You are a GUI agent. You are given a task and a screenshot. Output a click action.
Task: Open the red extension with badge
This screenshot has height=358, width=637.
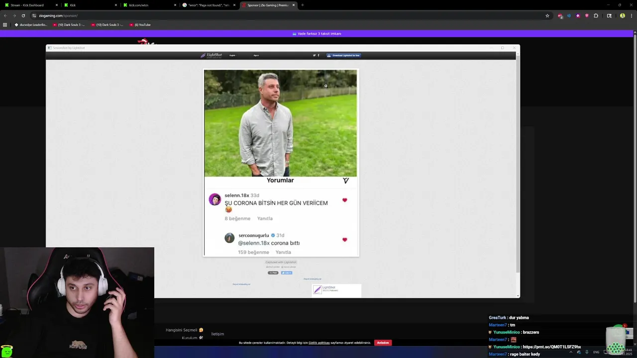(x=560, y=16)
